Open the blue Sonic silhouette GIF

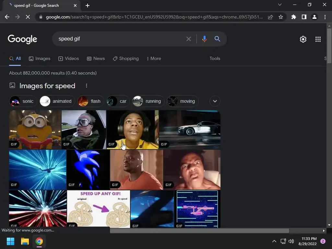[88, 170]
